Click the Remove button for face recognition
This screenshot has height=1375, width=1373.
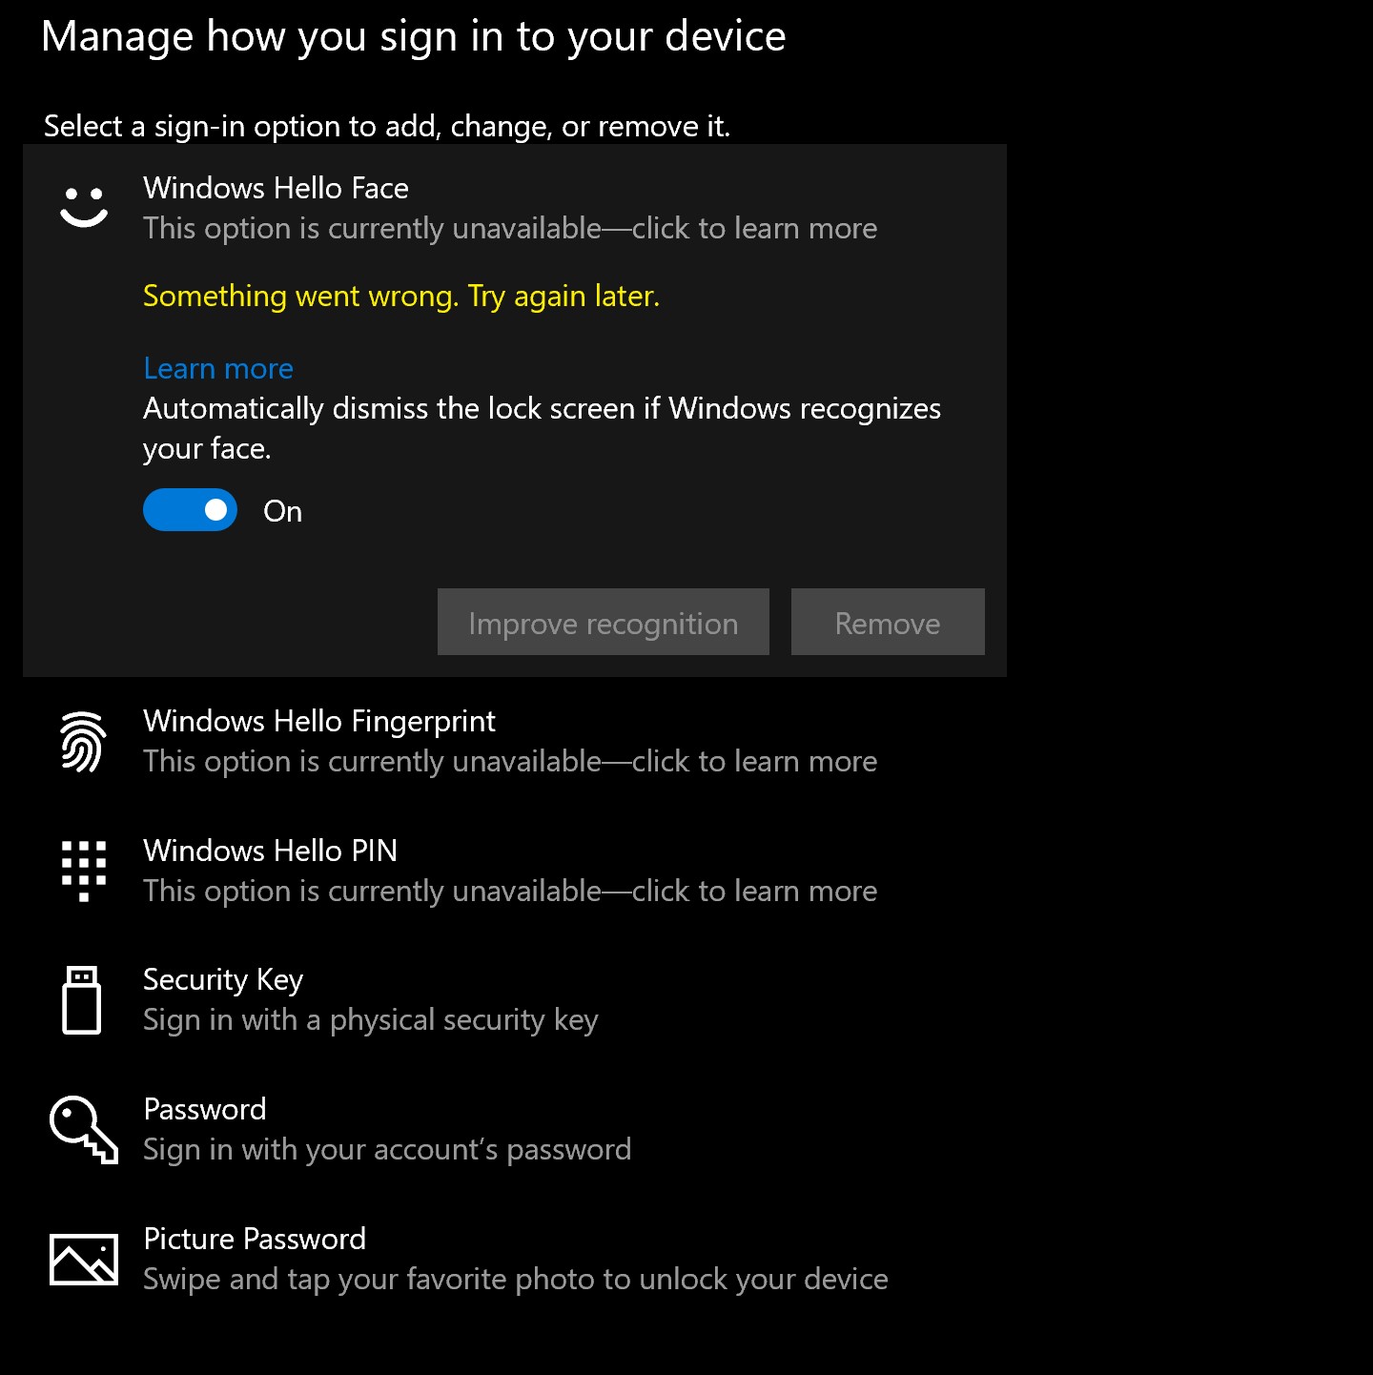pyautogui.click(x=888, y=622)
